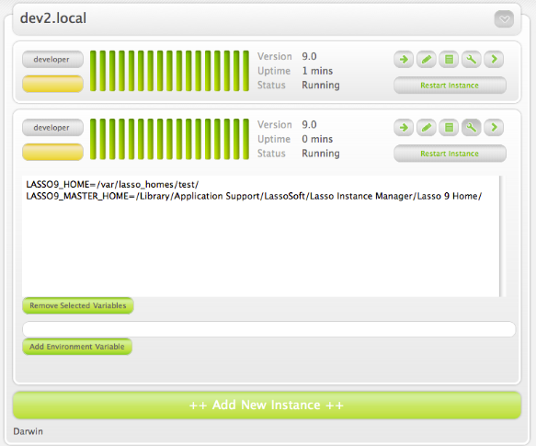Viewport: 536px width, 446px height.
Task: Click the 9.0 version value of the first instance
Action: pos(309,56)
